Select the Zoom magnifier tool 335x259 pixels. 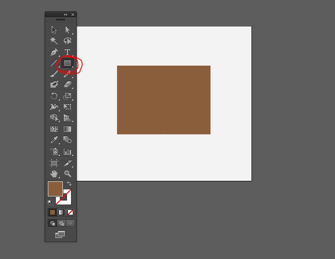67,174
